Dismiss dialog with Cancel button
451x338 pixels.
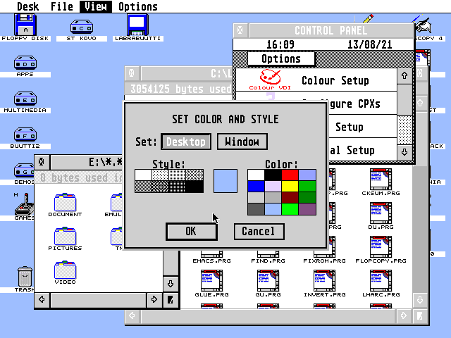(259, 232)
